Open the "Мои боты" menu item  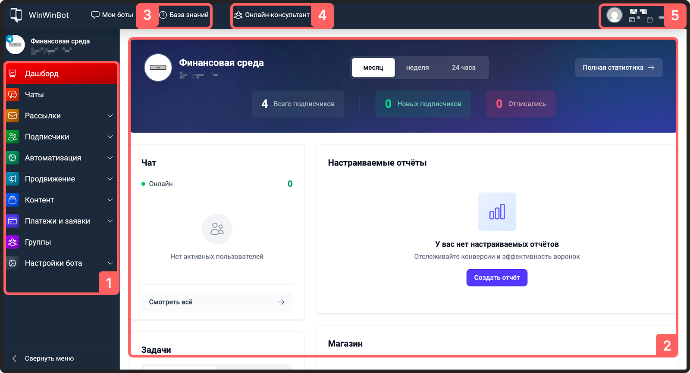(x=112, y=15)
